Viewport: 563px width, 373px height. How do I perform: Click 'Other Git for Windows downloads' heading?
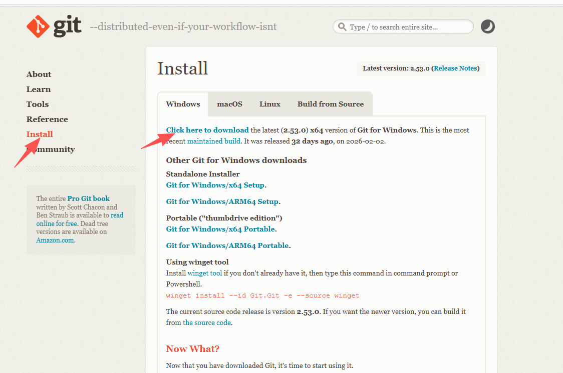click(236, 160)
